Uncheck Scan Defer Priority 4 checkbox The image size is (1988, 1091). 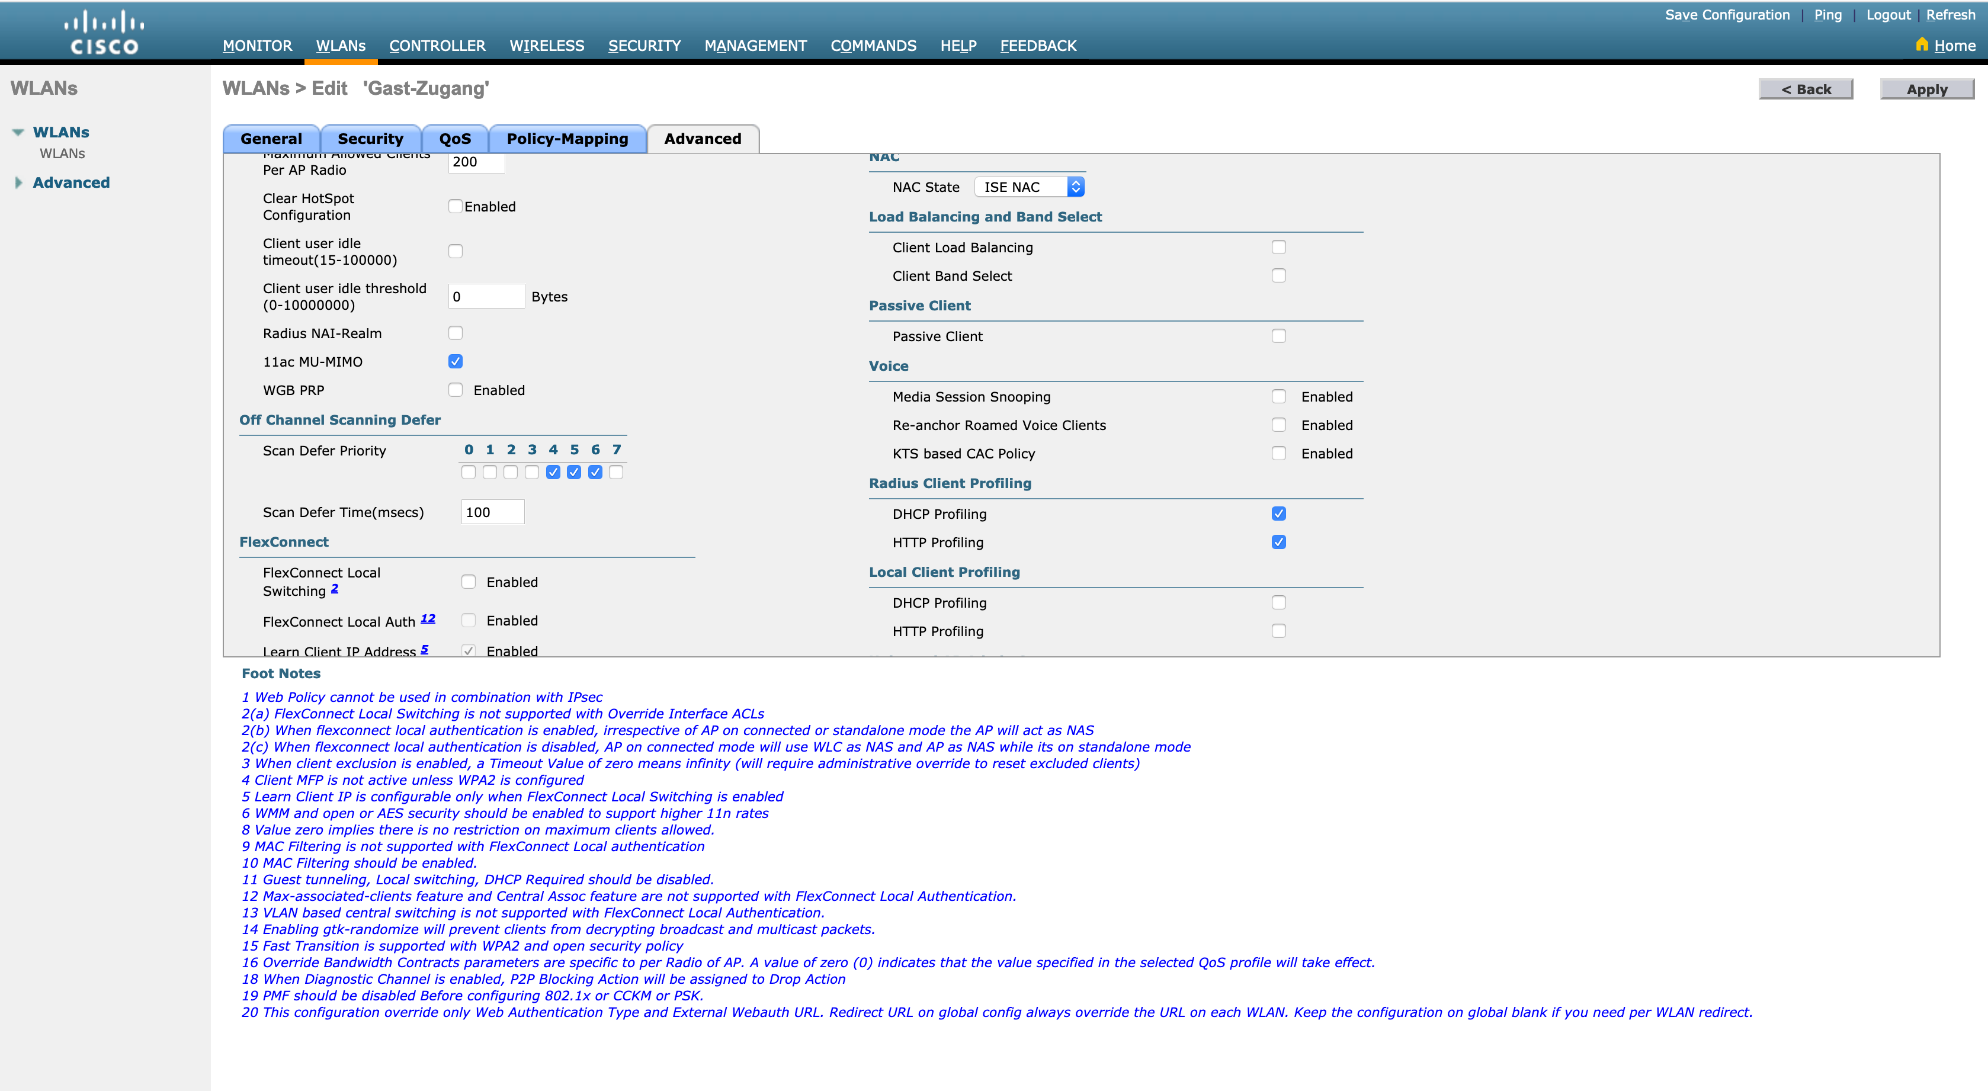point(553,471)
